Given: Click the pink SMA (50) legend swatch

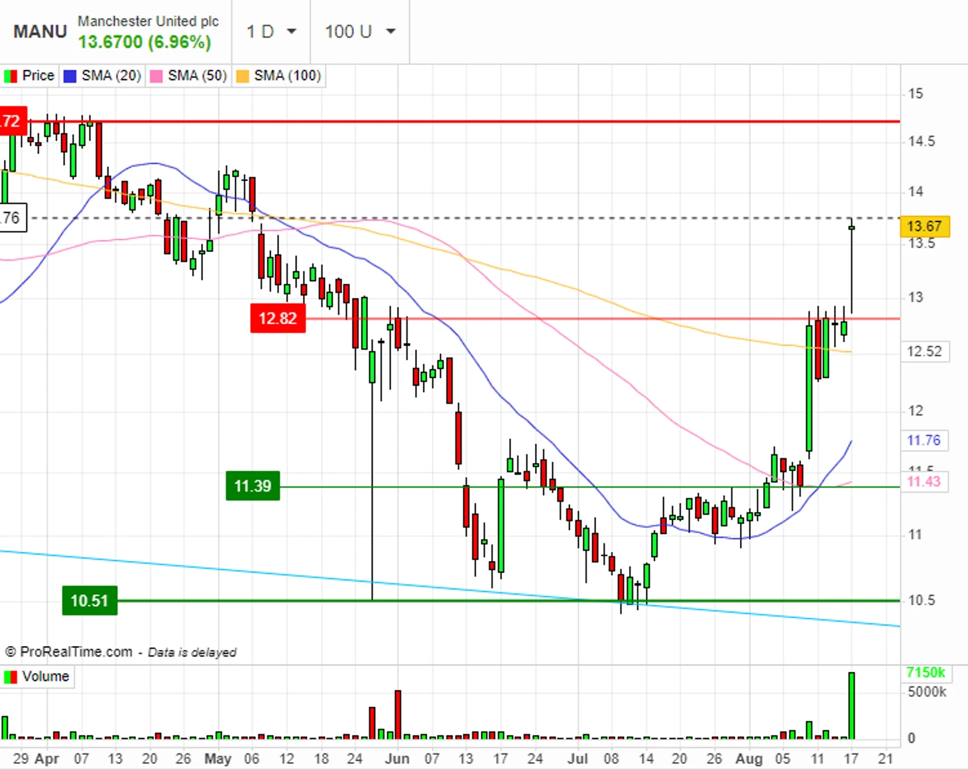Looking at the screenshot, I should point(156,76).
